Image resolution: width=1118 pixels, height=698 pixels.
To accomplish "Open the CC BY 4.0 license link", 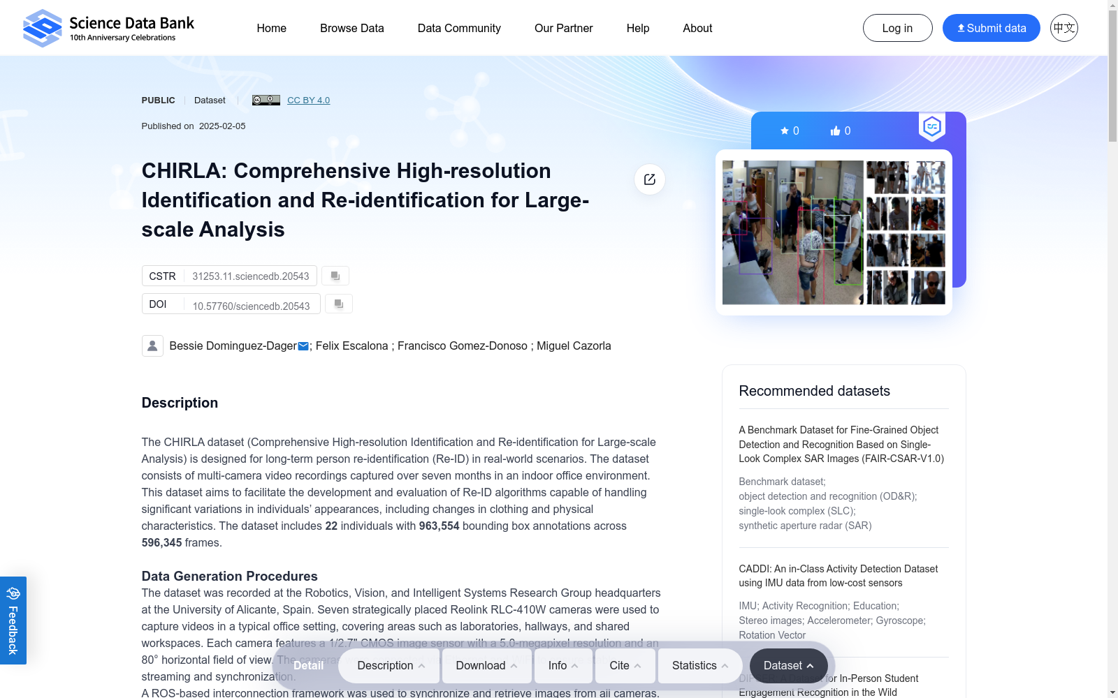I will [308, 101].
